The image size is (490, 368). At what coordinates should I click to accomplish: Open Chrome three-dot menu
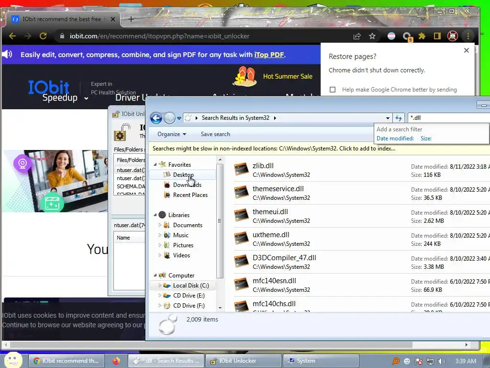point(468,36)
